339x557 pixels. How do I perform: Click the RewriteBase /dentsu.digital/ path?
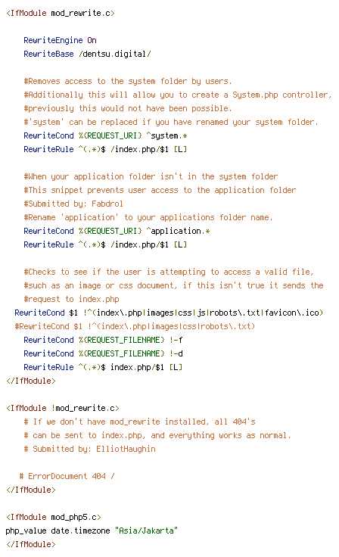pyautogui.click(x=115, y=54)
